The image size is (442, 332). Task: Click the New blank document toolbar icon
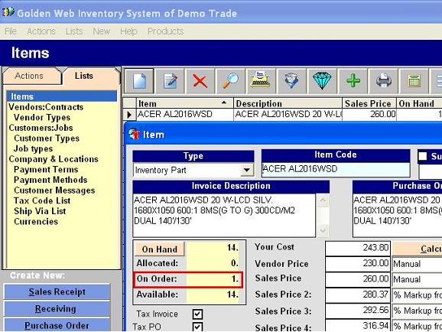[139, 80]
